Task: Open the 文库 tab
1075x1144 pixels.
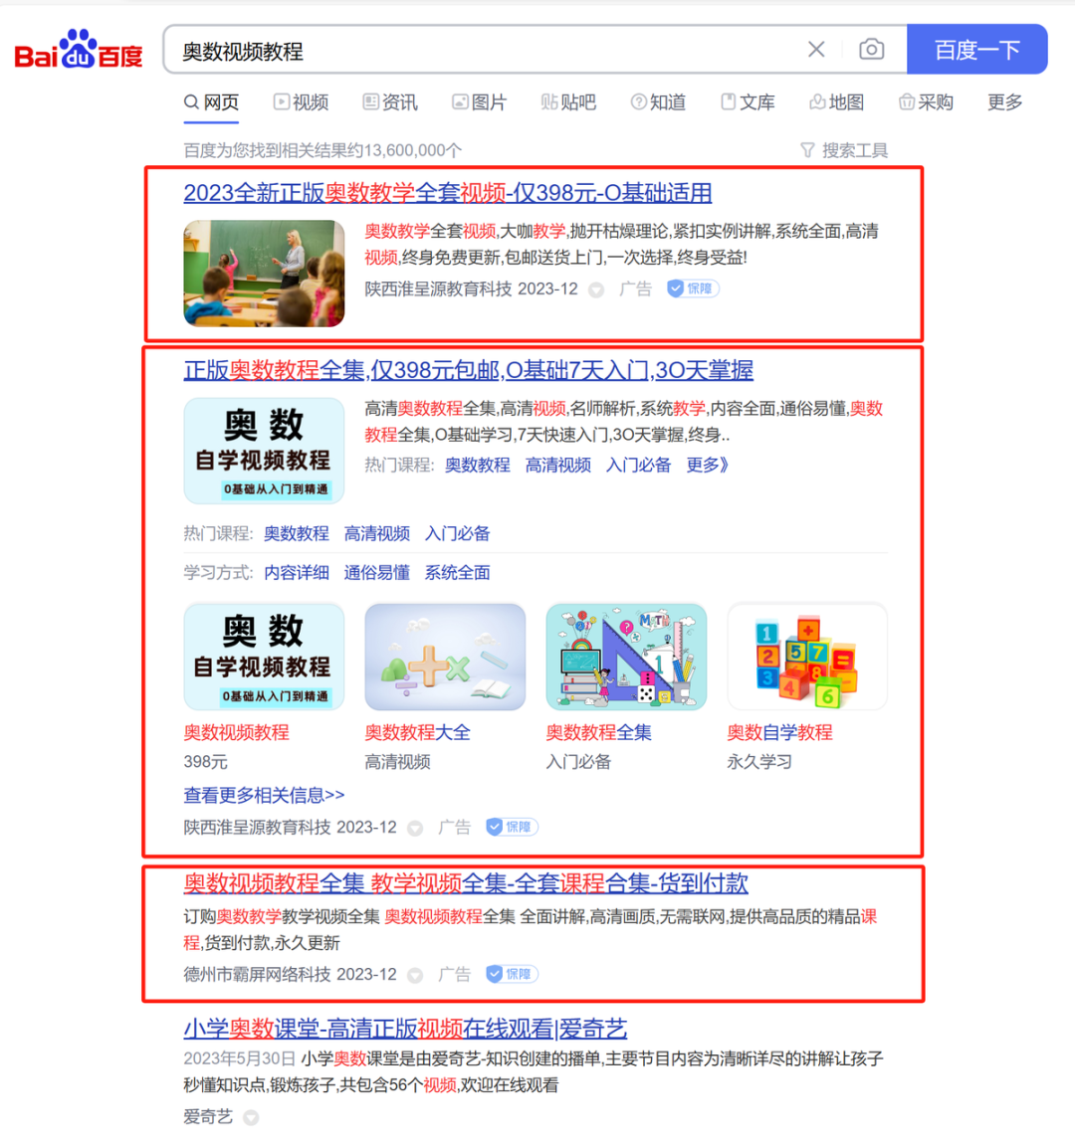Action: (x=749, y=102)
